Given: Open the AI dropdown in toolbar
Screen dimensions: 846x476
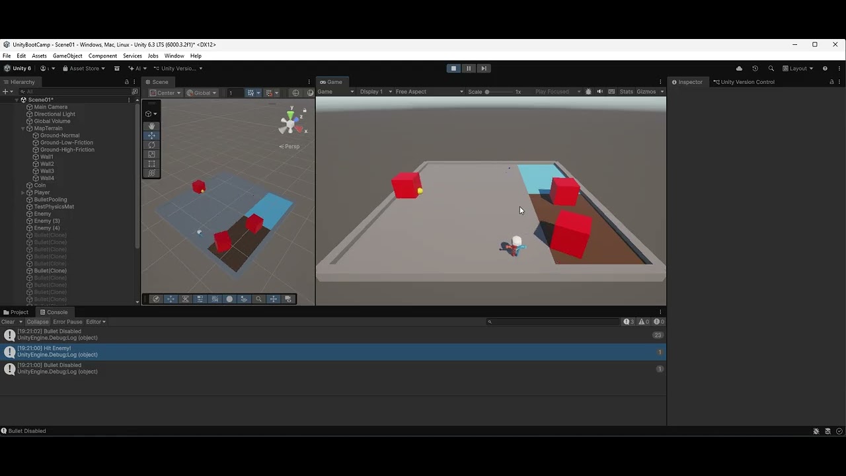Looking at the screenshot, I should tap(137, 68).
